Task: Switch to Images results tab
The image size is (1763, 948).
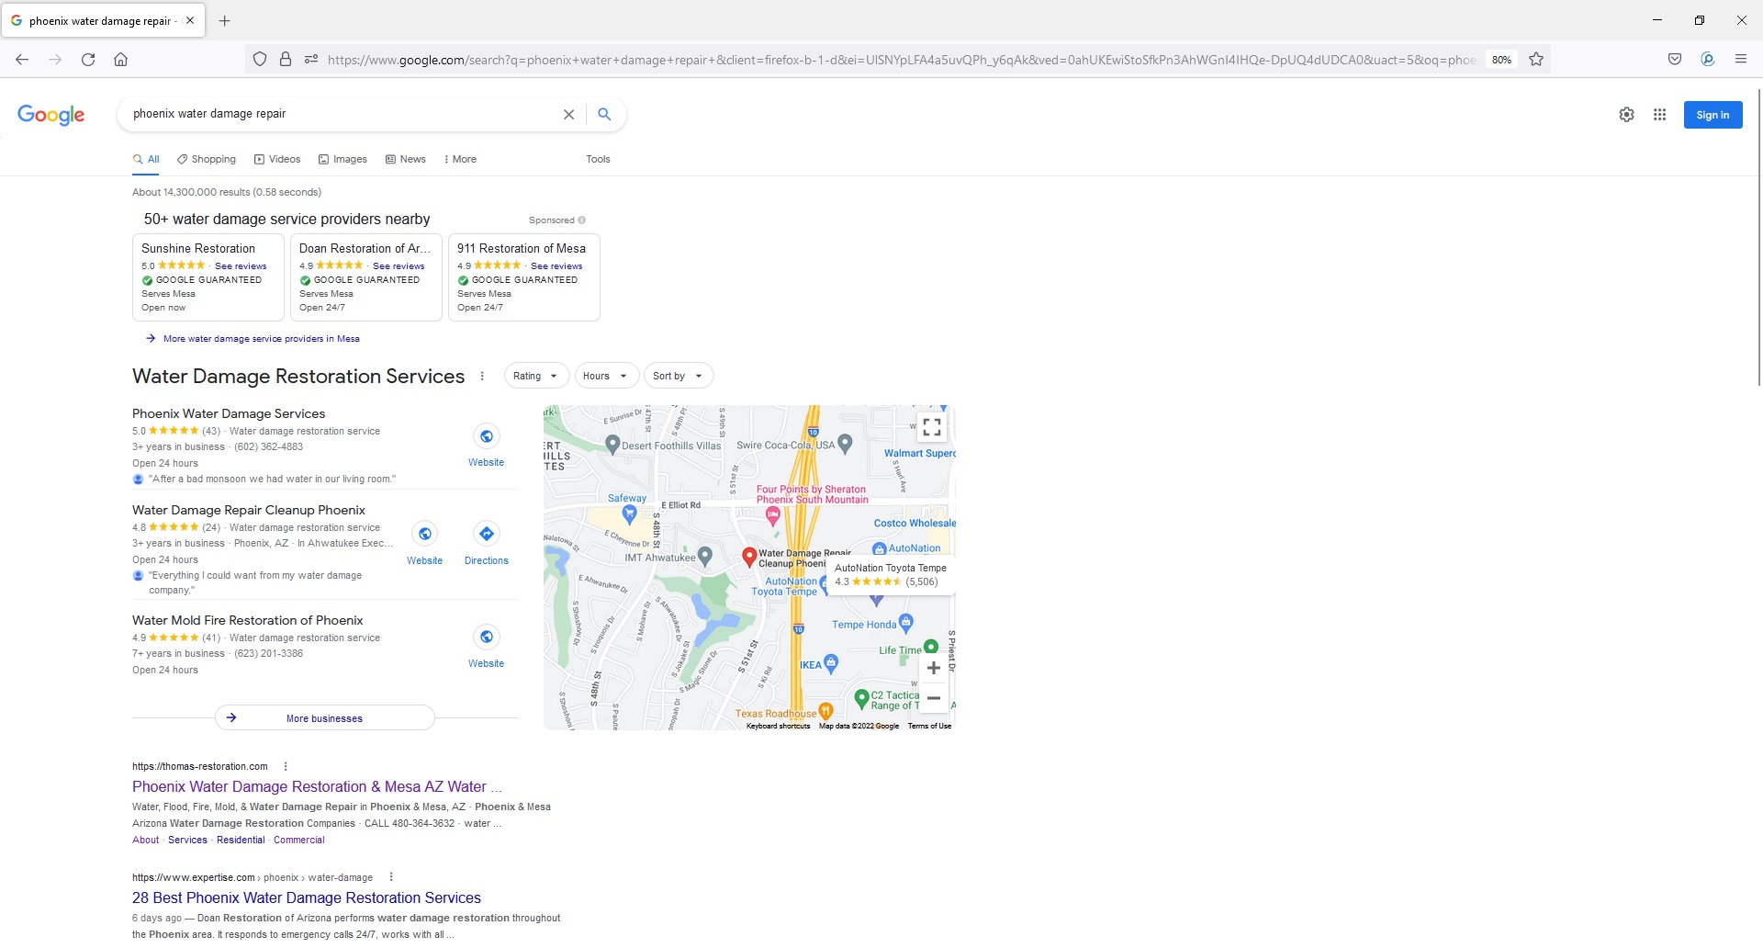Action: [342, 159]
